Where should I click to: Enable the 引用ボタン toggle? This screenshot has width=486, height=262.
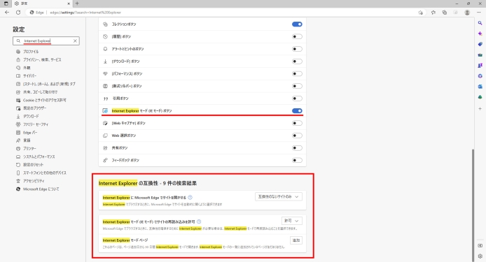coord(297,99)
